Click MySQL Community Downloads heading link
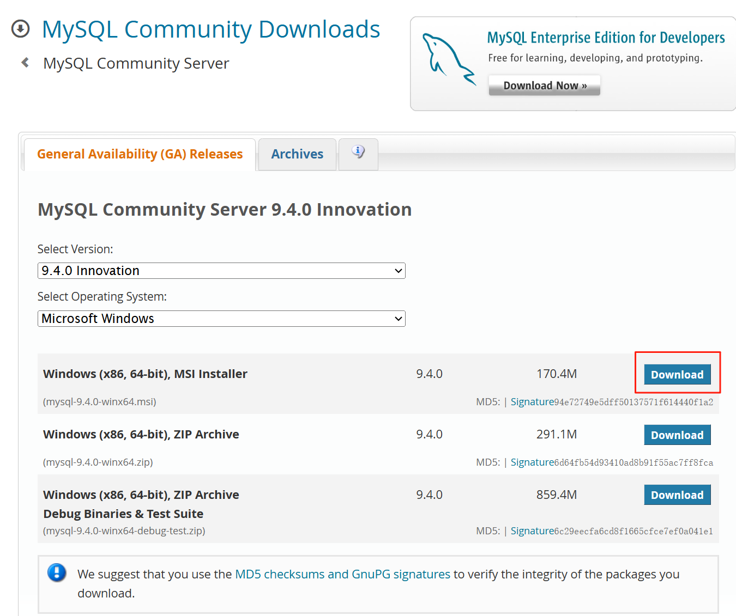 [x=211, y=29]
